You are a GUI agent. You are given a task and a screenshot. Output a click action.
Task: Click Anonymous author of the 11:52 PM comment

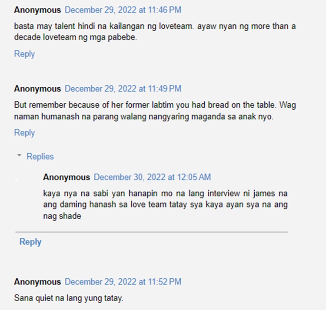(37, 282)
